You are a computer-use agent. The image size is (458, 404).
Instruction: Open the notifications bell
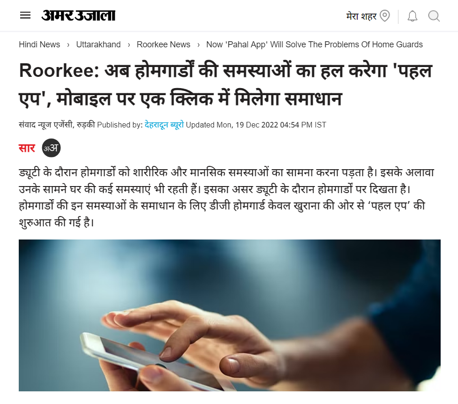(x=413, y=16)
